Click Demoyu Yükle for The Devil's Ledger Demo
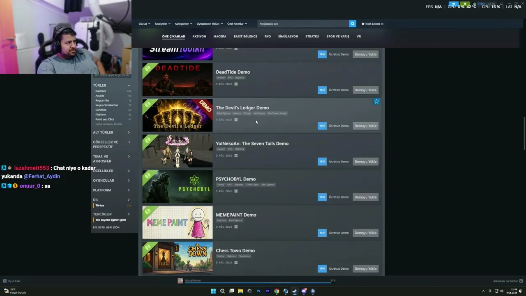The height and width of the screenshot is (296, 526). pos(366,126)
